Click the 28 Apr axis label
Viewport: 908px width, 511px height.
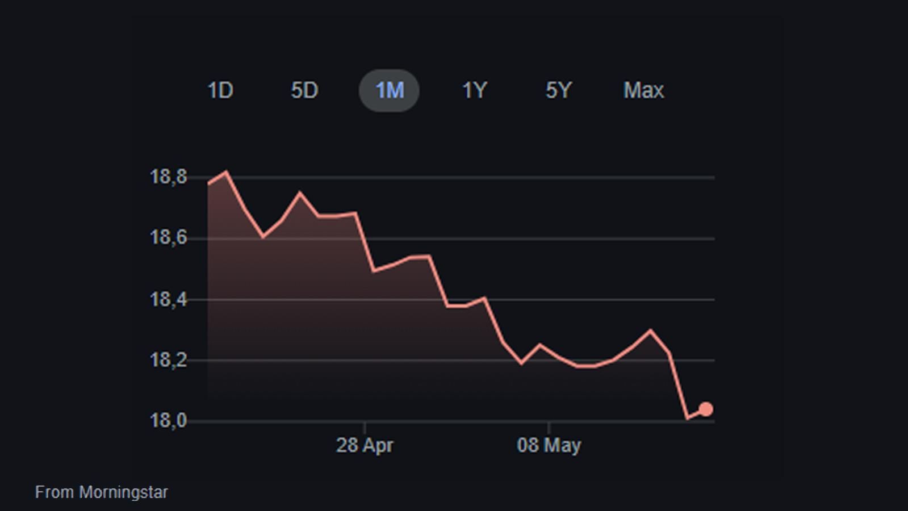364,445
